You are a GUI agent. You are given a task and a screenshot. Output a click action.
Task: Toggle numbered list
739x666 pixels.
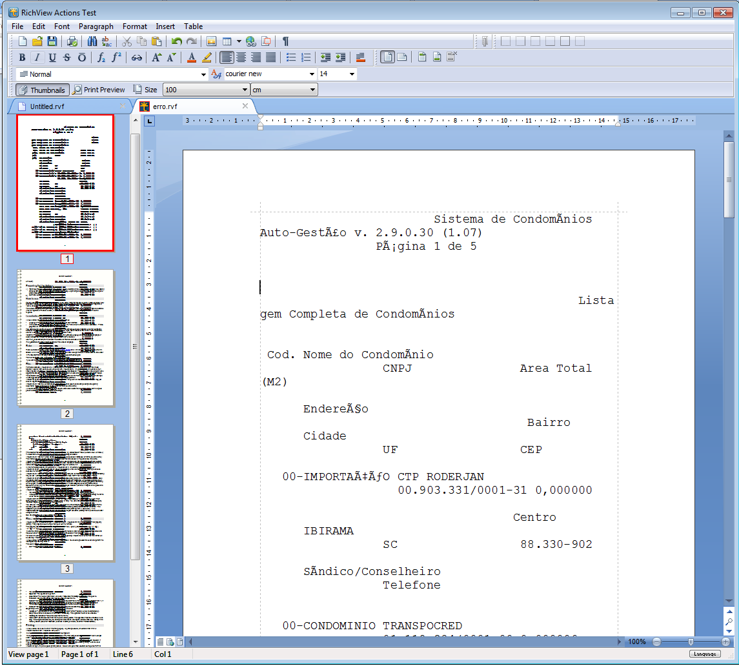click(306, 57)
